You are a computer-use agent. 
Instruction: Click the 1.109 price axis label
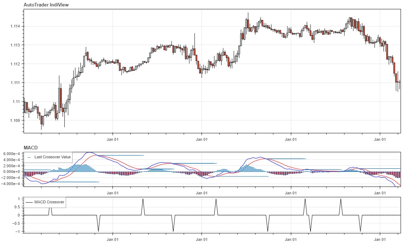tap(15, 120)
